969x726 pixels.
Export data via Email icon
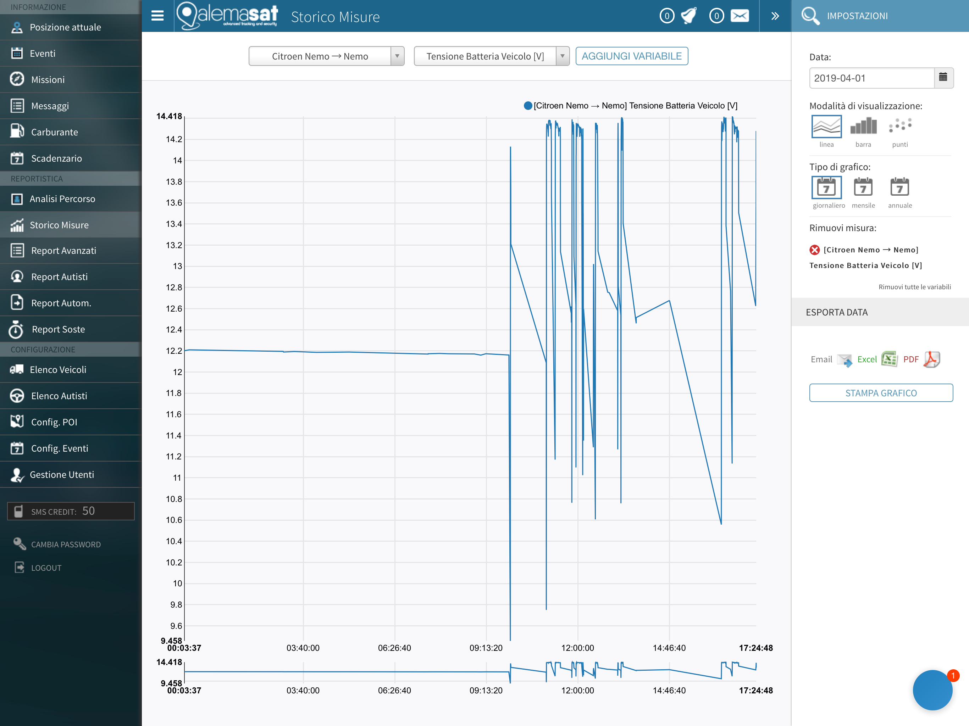(x=844, y=360)
